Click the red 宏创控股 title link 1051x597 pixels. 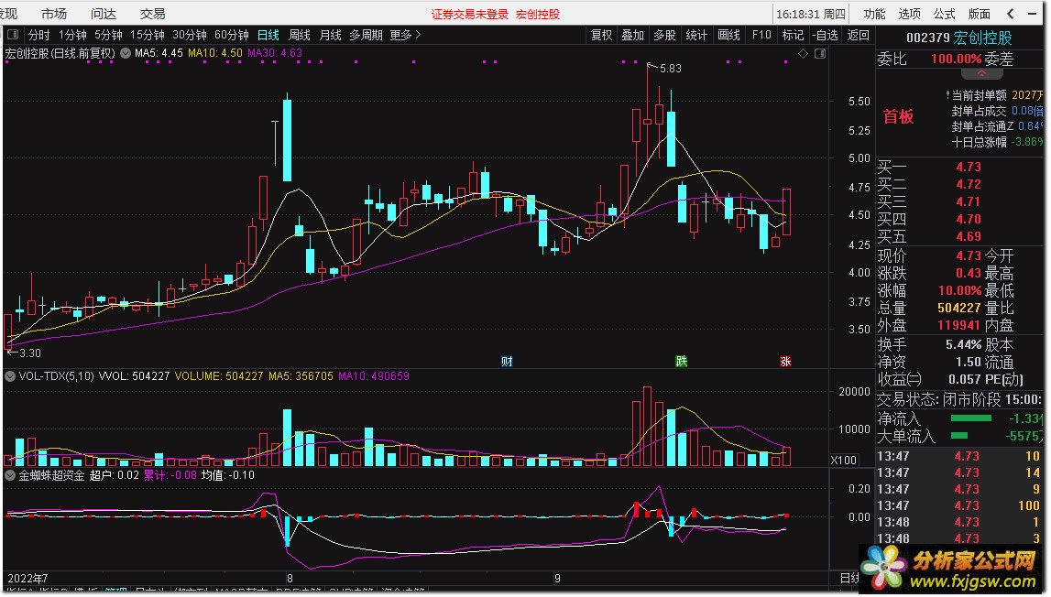(538, 14)
